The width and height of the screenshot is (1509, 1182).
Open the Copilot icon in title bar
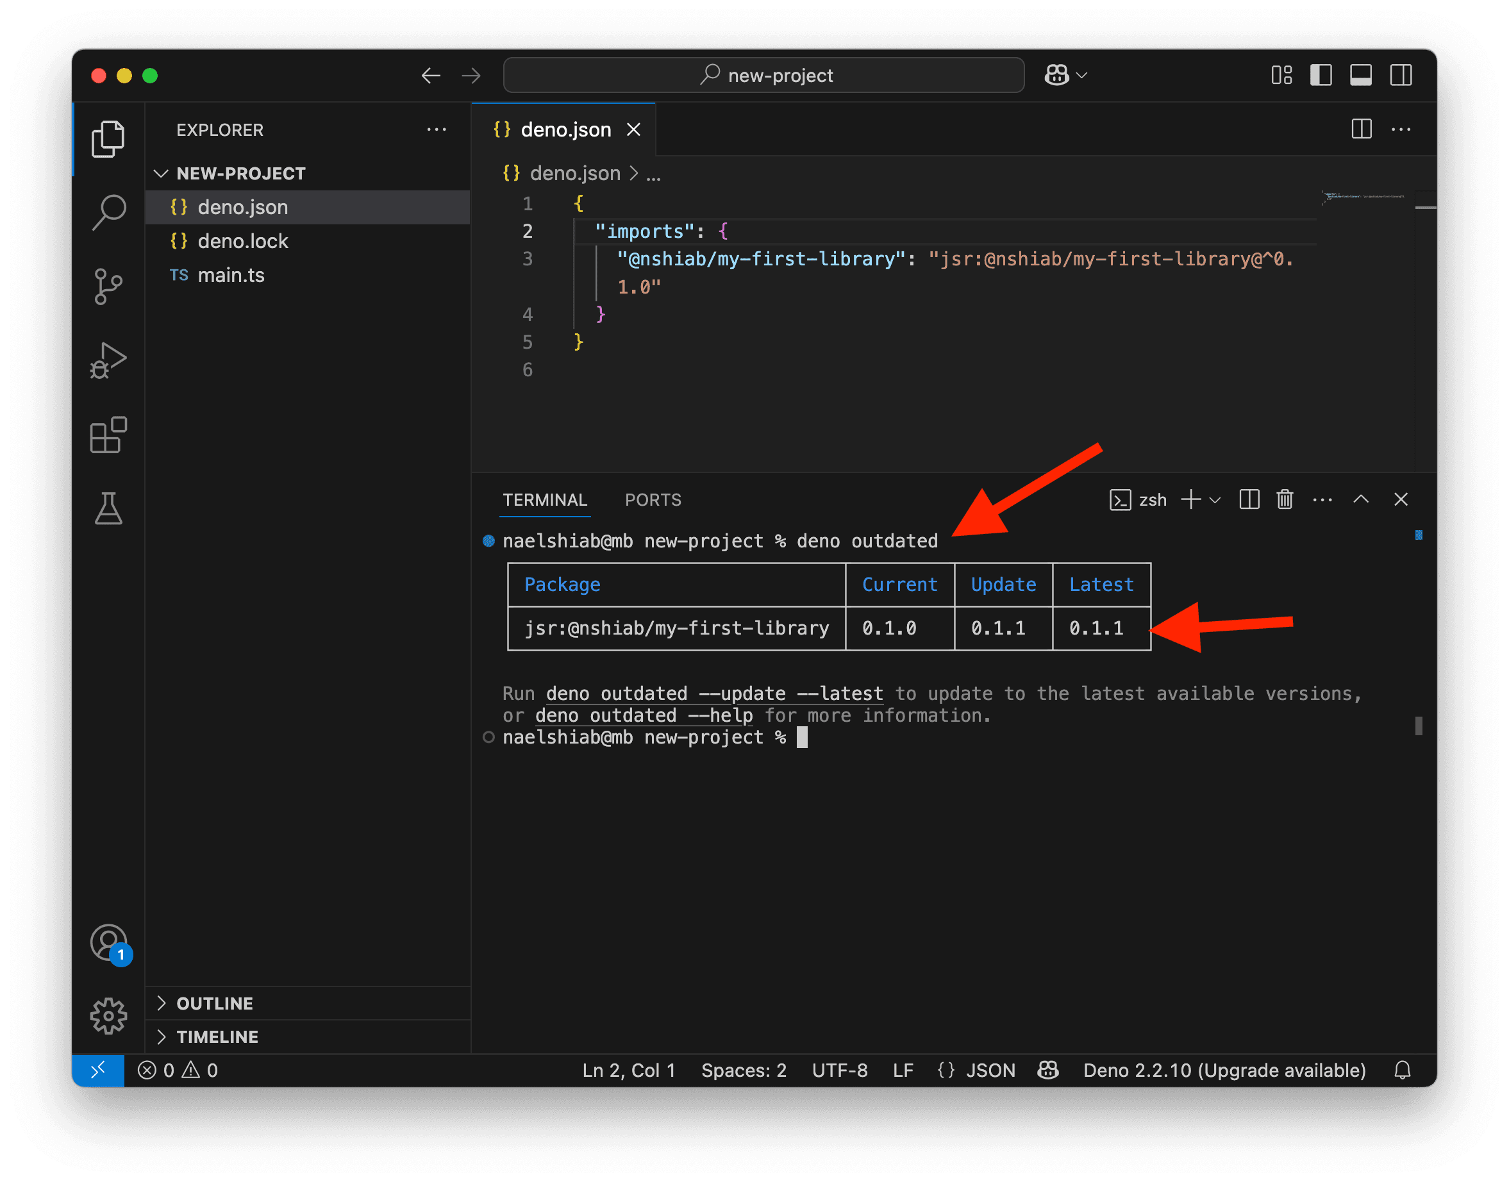pyautogui.click(x=1056, y=75)
